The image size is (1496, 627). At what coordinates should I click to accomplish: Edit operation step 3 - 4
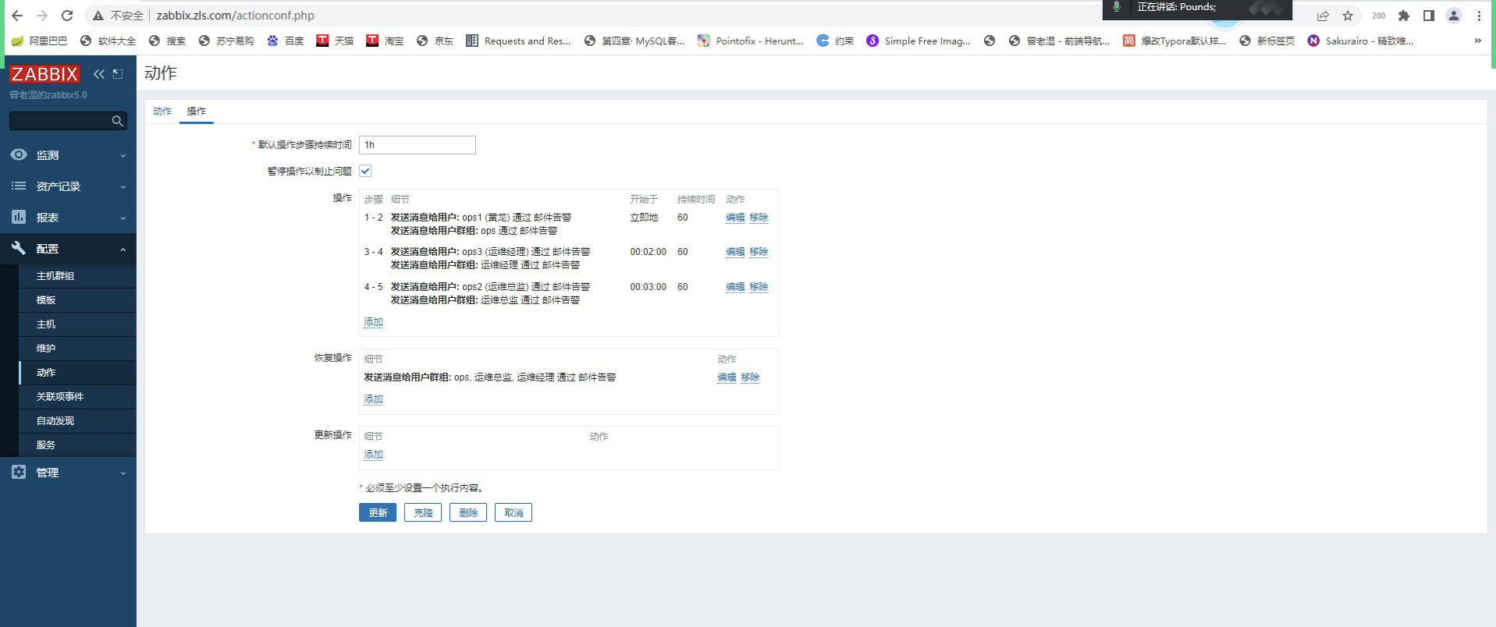coord(735,252)
